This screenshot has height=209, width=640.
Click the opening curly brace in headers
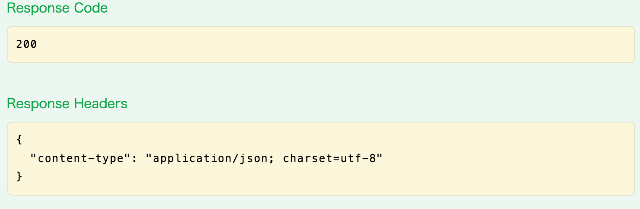(x=19, y=140)
